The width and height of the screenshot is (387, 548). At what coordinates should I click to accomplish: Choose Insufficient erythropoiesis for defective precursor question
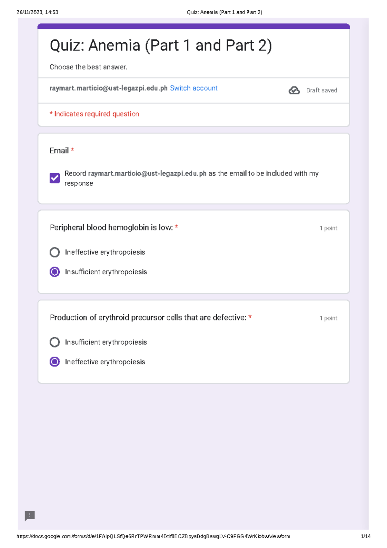(55, 342)
